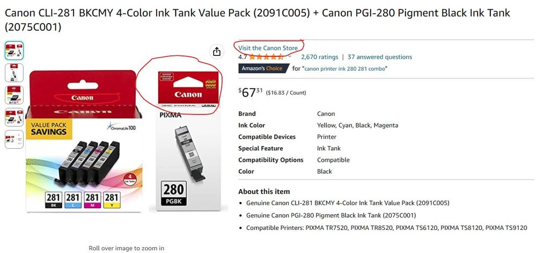Select the fourth product thumbnail
This screenshot has width=536, height=253.
[14, 117]
